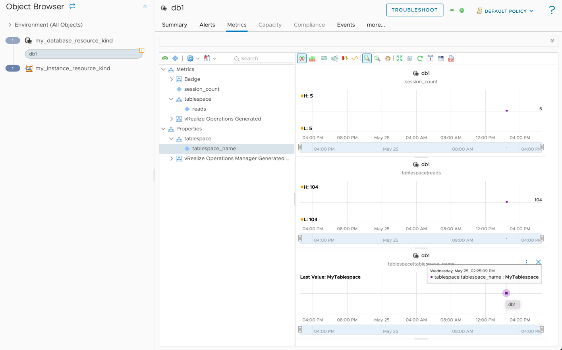Viewport: 562px width, 350px height.
Task: Click the TROUBLESHOOT button
Action: (415, 10)
